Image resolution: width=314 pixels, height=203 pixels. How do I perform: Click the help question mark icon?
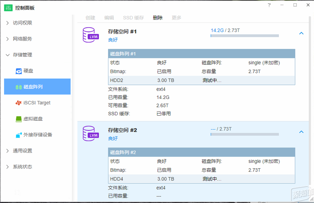pos(268,5)
